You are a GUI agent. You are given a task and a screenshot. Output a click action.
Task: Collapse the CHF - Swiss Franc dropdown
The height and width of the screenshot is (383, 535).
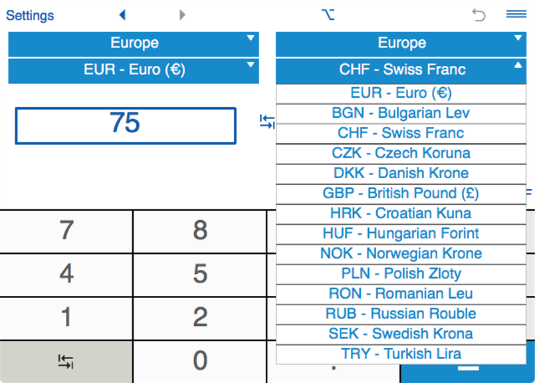click(401, 70)
